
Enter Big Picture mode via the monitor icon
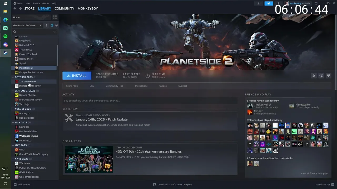click(x=316, y=3)
